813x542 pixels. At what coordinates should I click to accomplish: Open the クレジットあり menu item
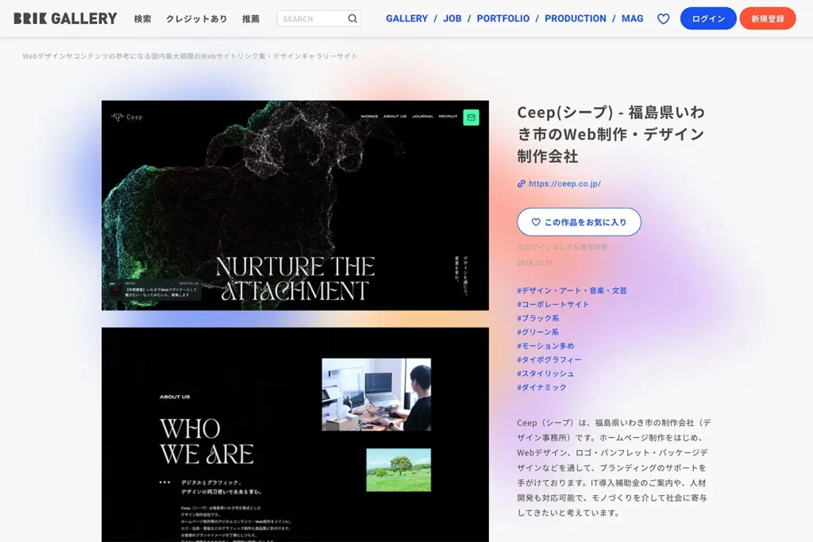[x=197, y=19]
